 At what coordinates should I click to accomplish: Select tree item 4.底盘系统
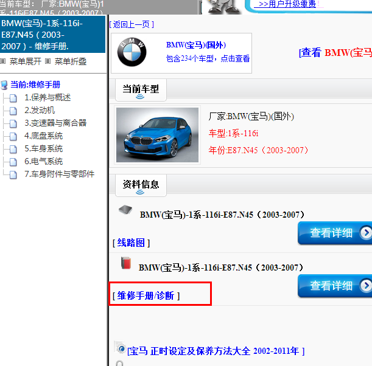43,136
